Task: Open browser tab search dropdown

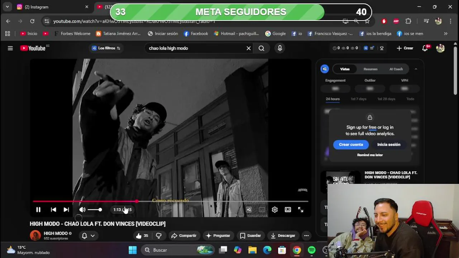Action: click(7, 7)
